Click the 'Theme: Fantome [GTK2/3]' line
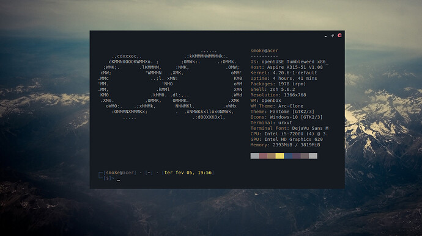422x236 pixels. (283, 112)
